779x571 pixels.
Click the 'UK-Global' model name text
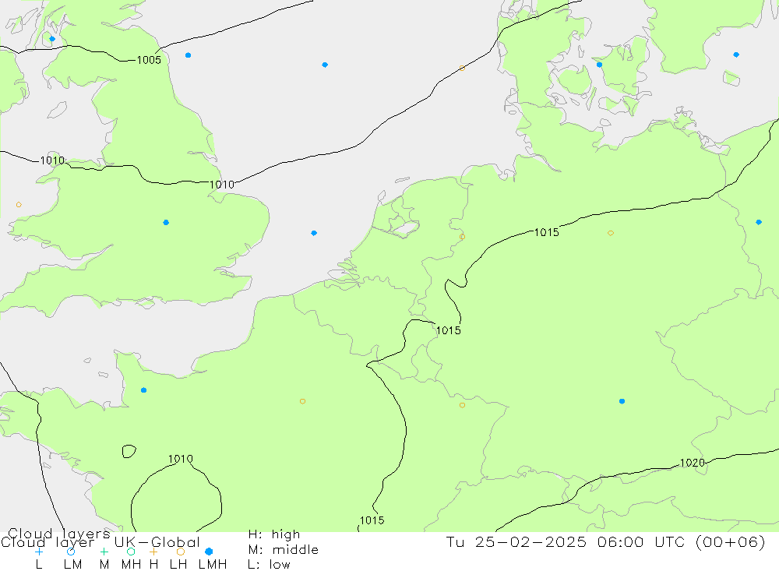(x=157, y=541)
